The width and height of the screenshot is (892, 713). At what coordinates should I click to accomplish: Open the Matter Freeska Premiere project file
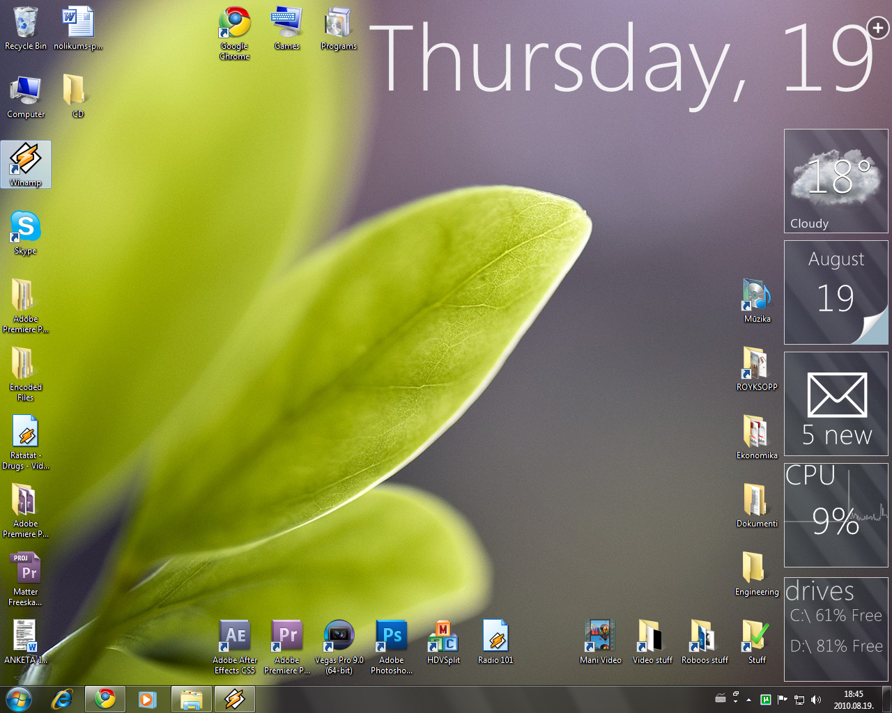(x=26, y=579)
